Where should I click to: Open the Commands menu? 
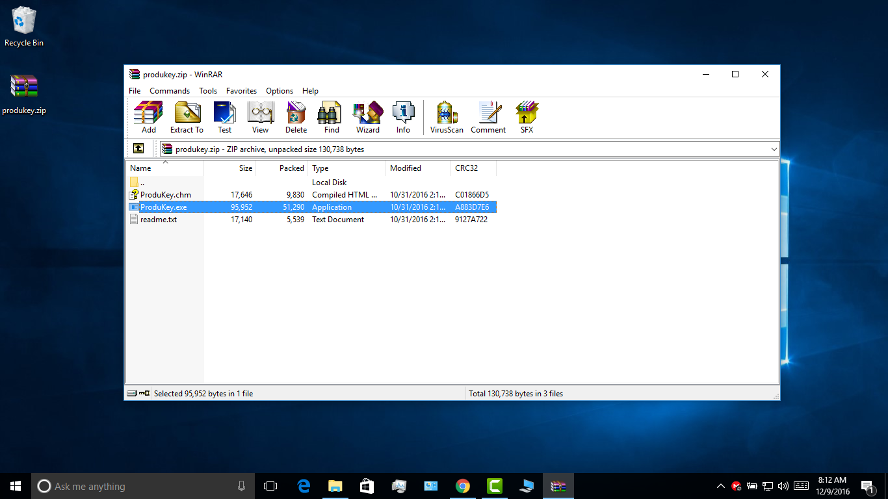point(170,91)
